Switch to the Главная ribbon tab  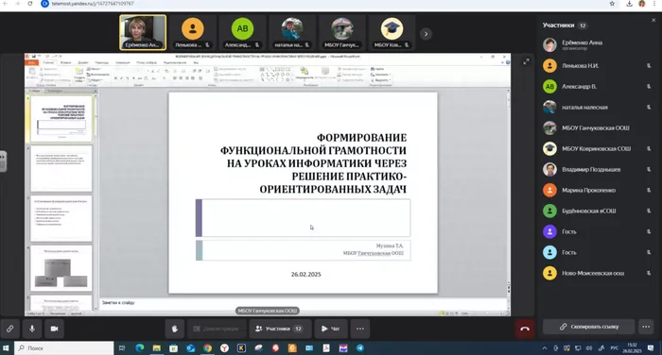[x=48, y=62]
